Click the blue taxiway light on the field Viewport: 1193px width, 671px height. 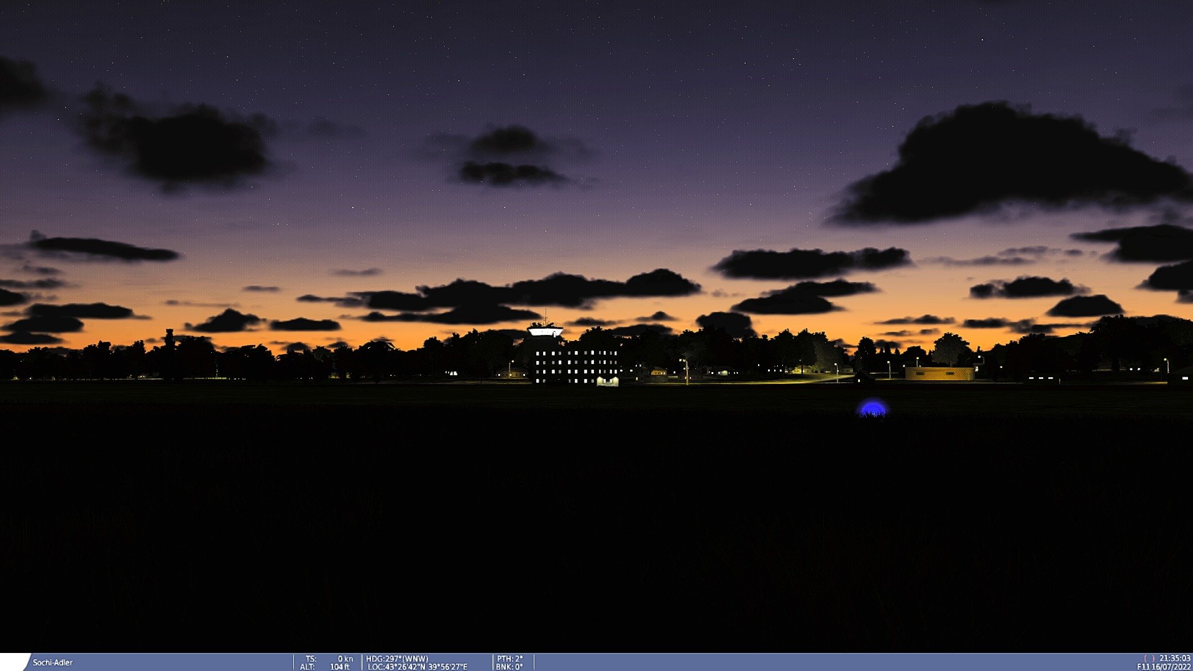(x=872, y=408)
